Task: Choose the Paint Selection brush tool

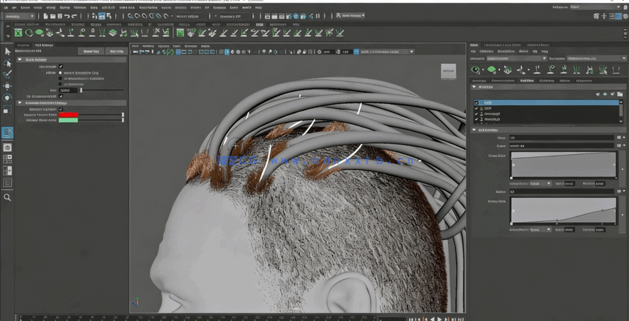Action: point(8,74)
